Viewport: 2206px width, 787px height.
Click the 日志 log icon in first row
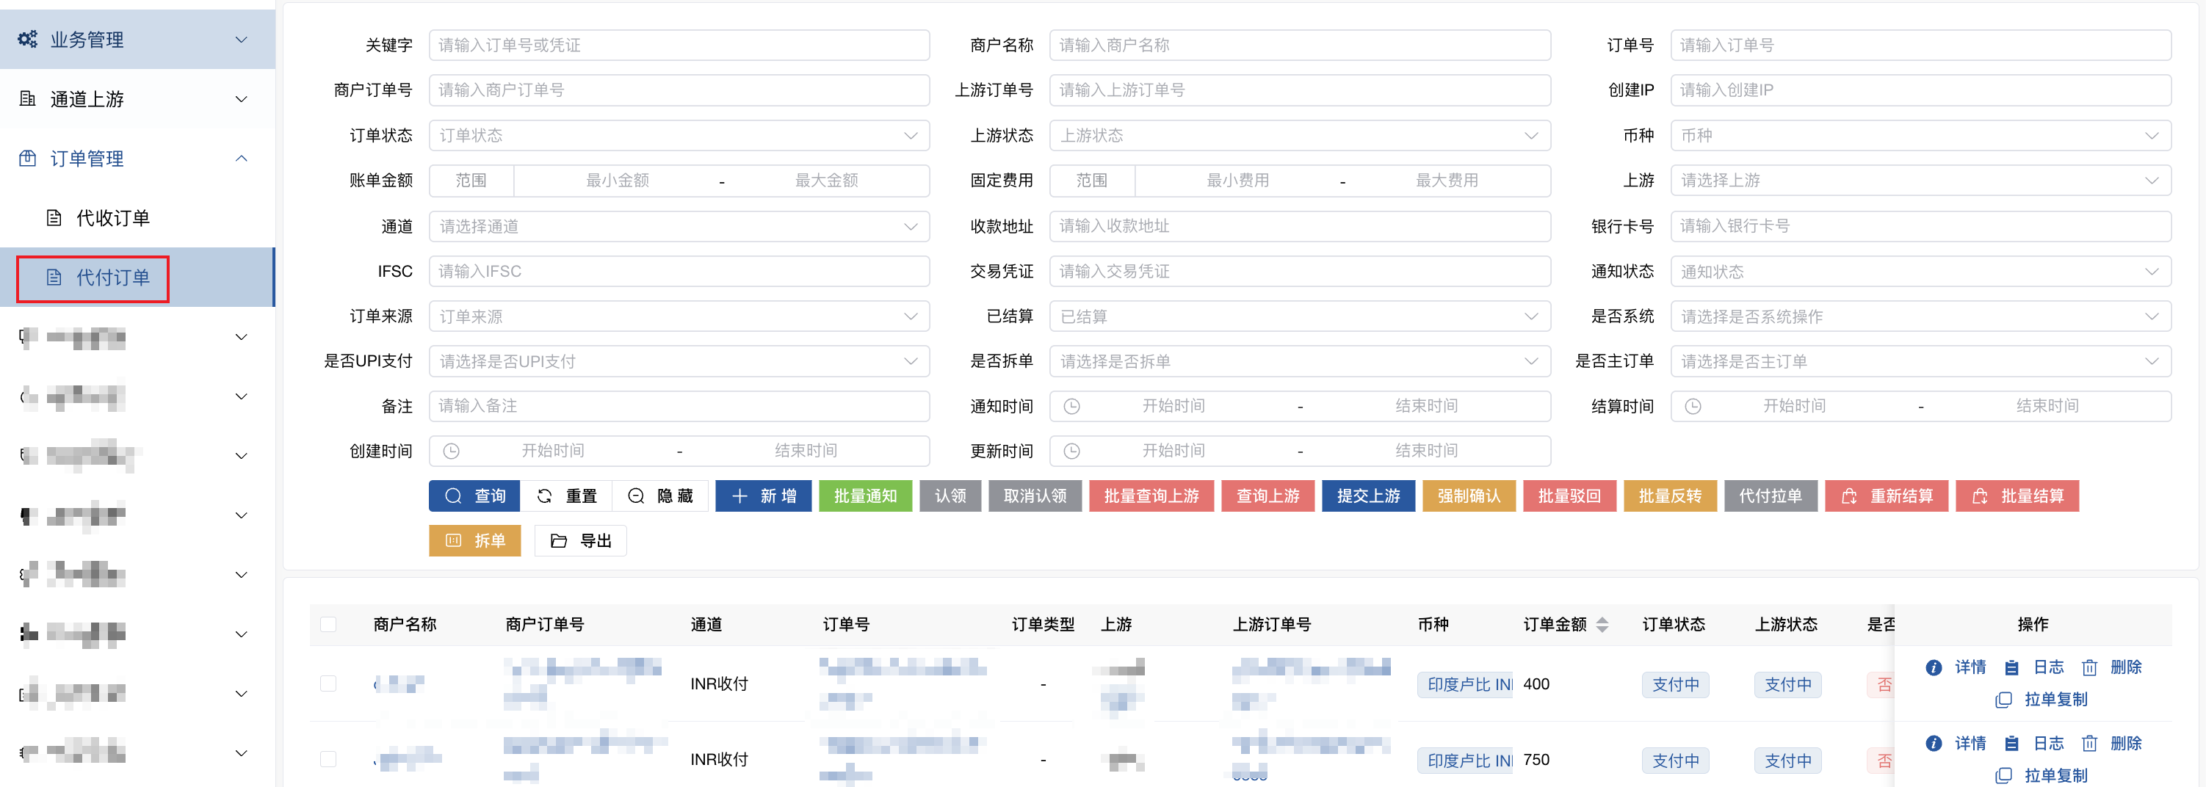tap(2011, 667)
